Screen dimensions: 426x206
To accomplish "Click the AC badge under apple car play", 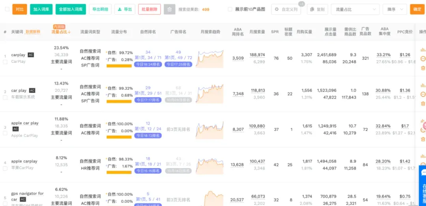I will click(x=15, y=129).
